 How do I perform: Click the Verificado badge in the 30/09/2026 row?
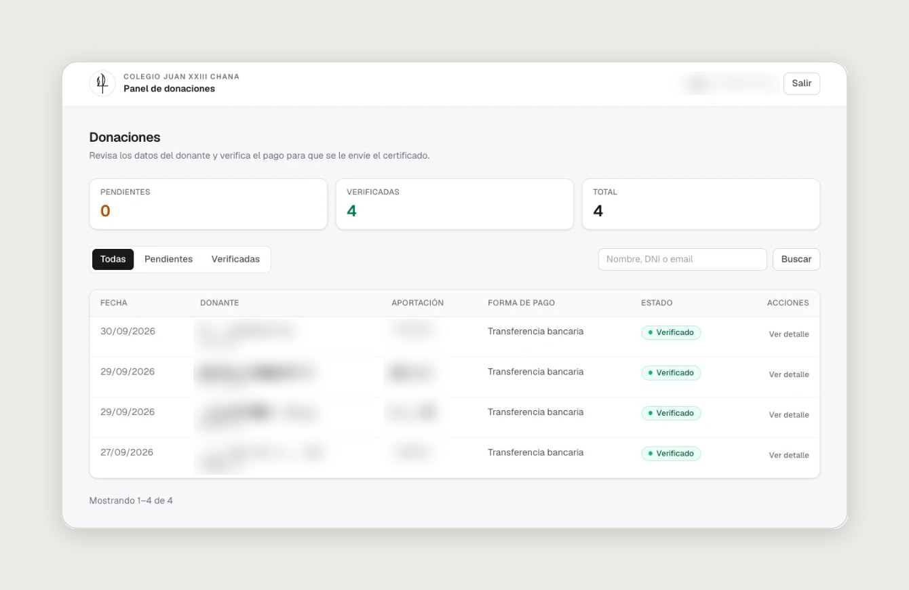pyautogui.click(x=671, y=332)
